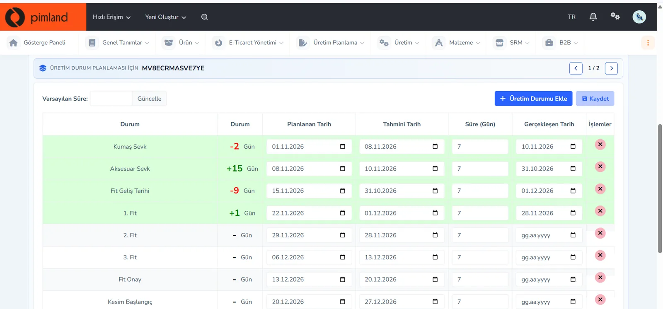
Task: Remove the Fit Geliş Tarihi row
Action: tap(600, 189)
